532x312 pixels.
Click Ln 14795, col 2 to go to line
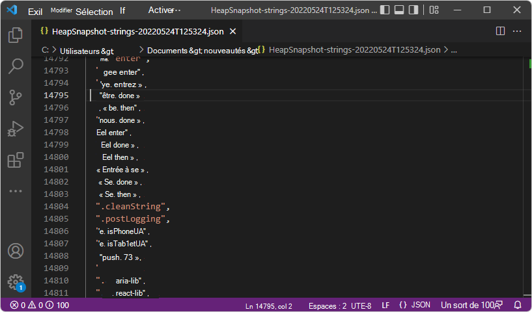click(269, 306)
